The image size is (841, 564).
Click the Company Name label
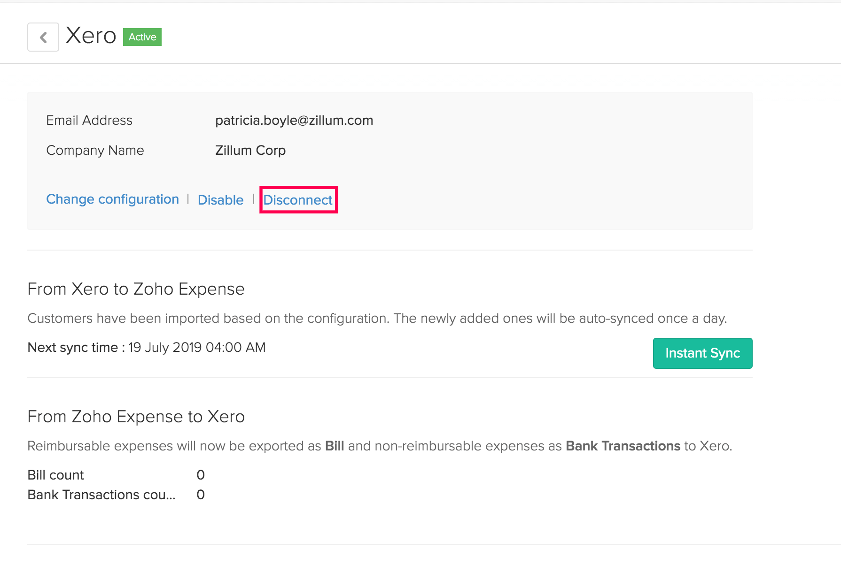pos(95,151)
